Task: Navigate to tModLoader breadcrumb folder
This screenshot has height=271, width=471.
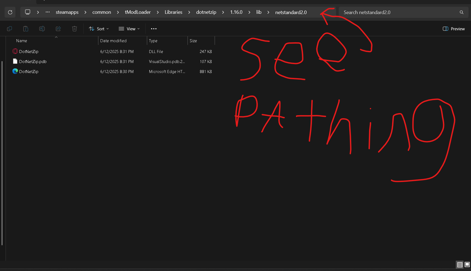Action: [138, 12]
